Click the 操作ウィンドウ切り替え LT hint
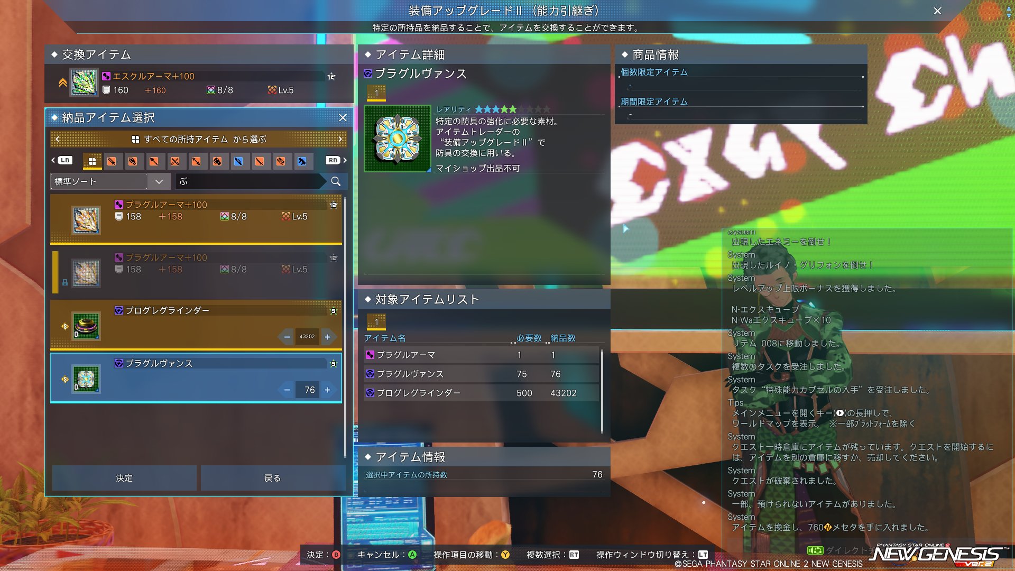 tap(652, 555)
